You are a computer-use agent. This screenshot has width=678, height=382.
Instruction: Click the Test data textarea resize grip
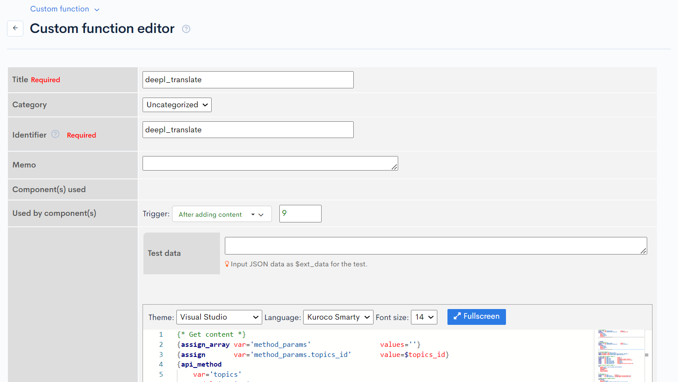(644, 251)
